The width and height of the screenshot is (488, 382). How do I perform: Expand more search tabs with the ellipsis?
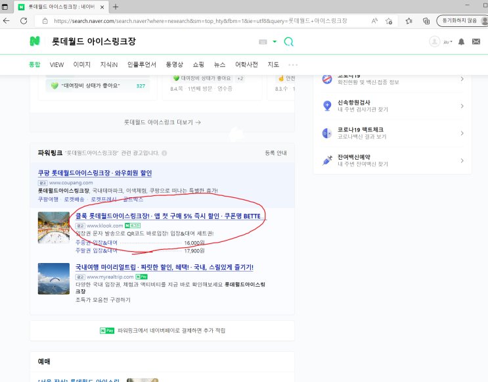click(x=293, y=65)
